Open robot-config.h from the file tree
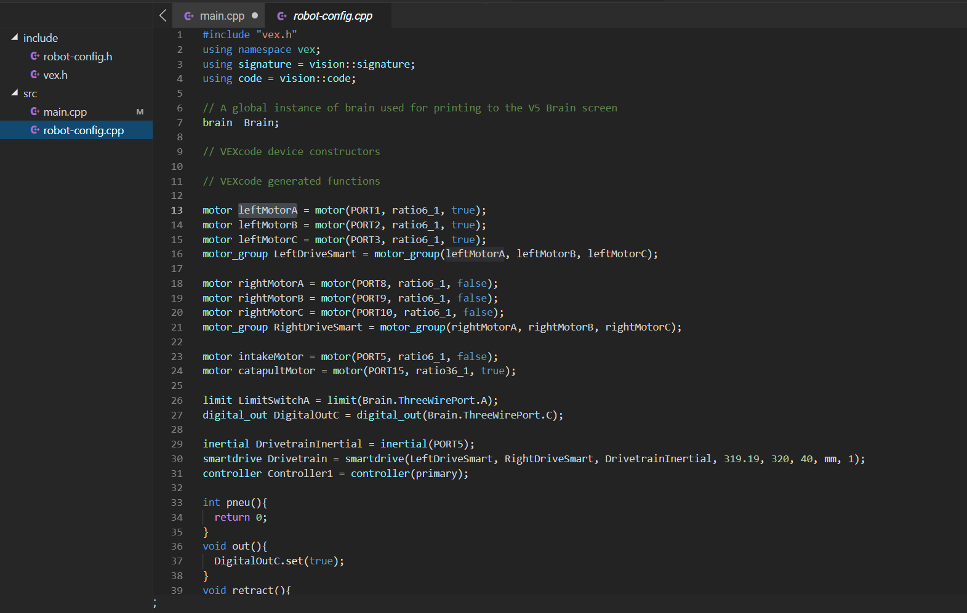967x613 pixels. click(x=76, y=56)
